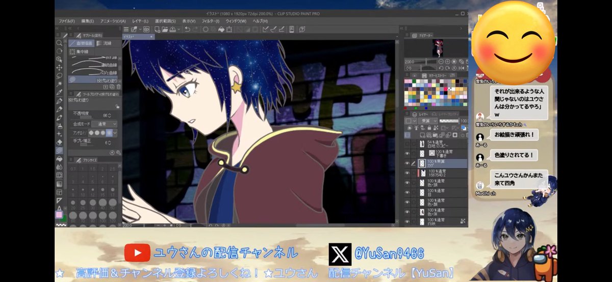Click the navigator canvas thumbnail

click(439, 48)
